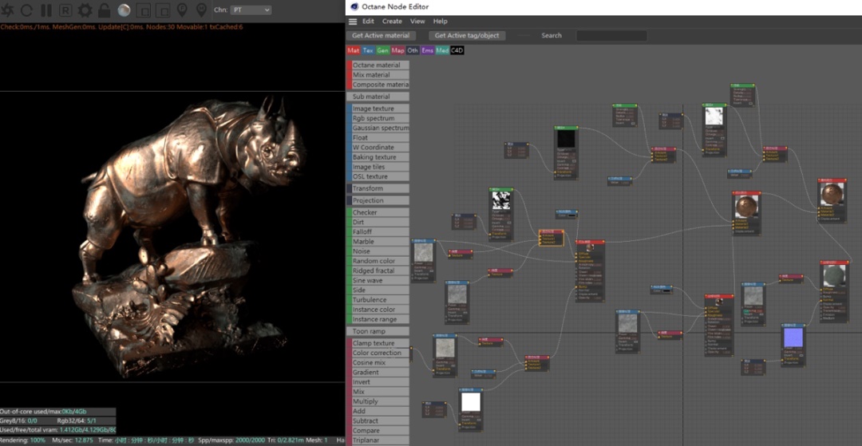862x446 pixels.
Task: Click the render region R icon
Action: 65,10
